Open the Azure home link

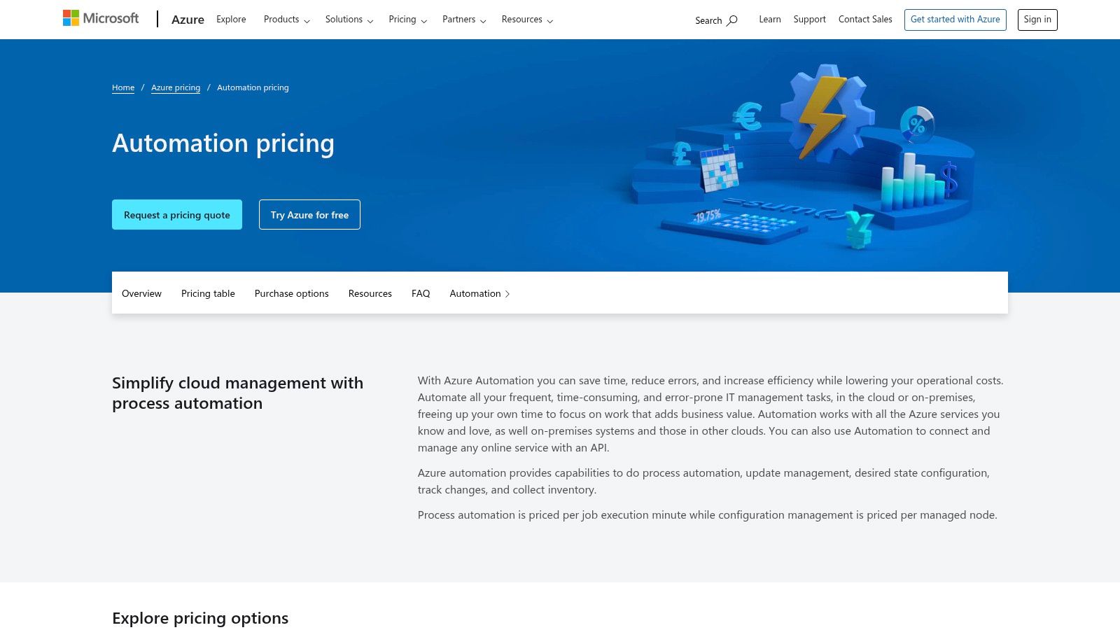[188, 20]
